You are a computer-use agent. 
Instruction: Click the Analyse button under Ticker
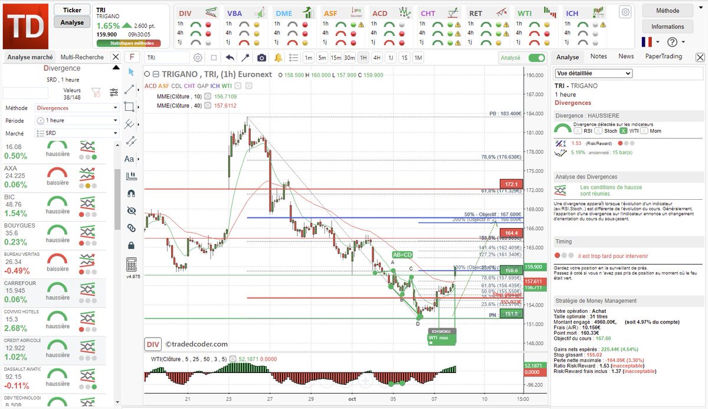point(72,22)
